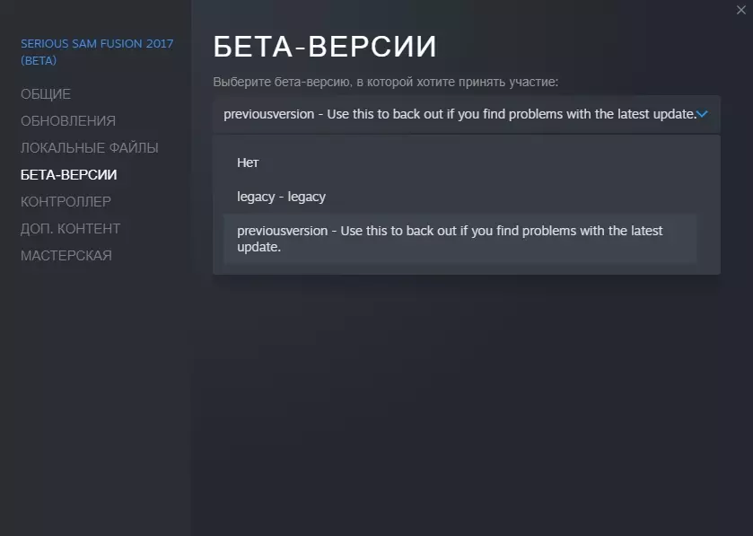
Task: Switch to the ОБНОВЛЕНИЯ section
Action: pyautogui.click(x=68, y=121)
